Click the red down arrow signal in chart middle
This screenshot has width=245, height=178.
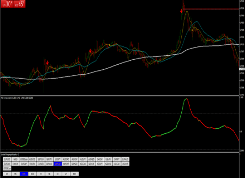(x=90, y=51)
